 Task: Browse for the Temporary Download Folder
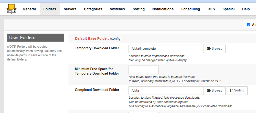pos(215,49)
